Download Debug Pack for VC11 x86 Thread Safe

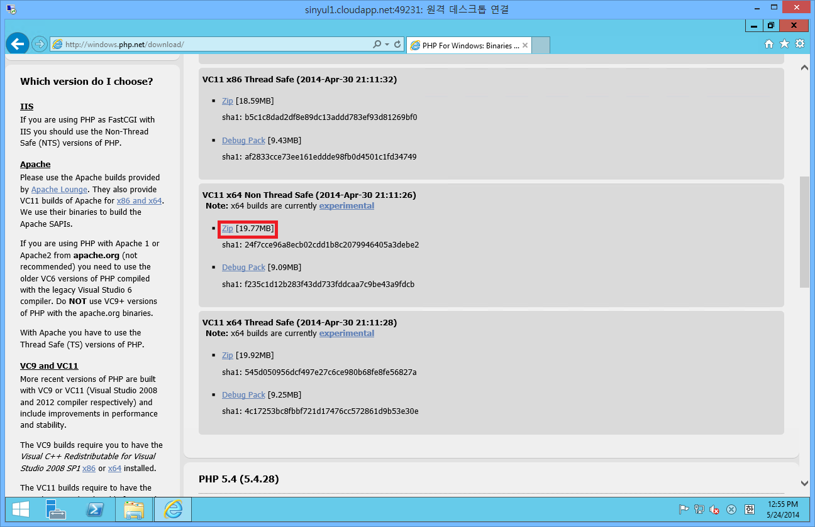coord(243,140)
